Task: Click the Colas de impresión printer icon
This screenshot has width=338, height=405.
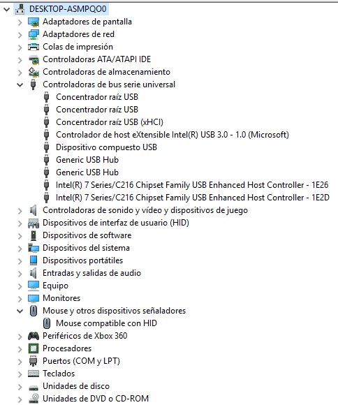Action: pyautogui.click(x=34, y=47)
